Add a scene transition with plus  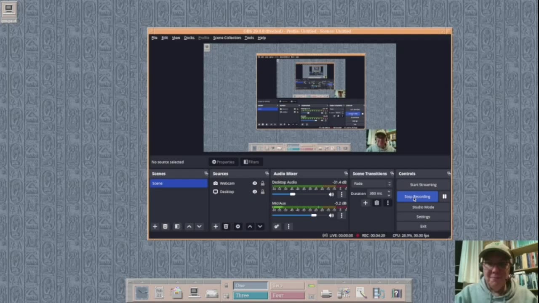365,203
